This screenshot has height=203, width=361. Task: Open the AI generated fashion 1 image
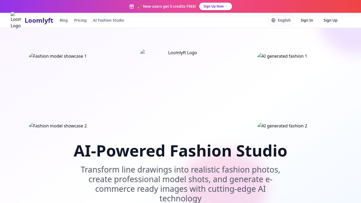[x=282, y=56]
